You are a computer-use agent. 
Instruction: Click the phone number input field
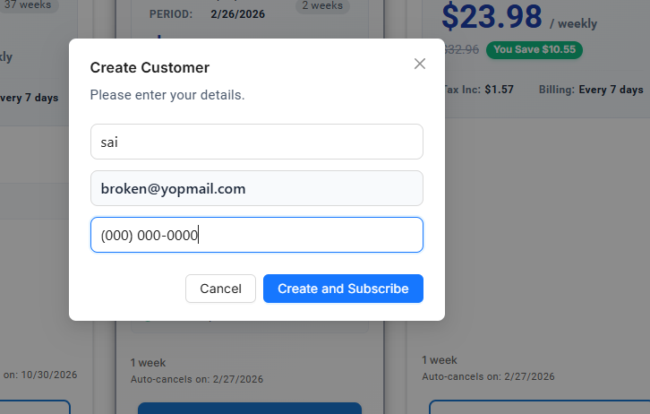click(256, 235)
